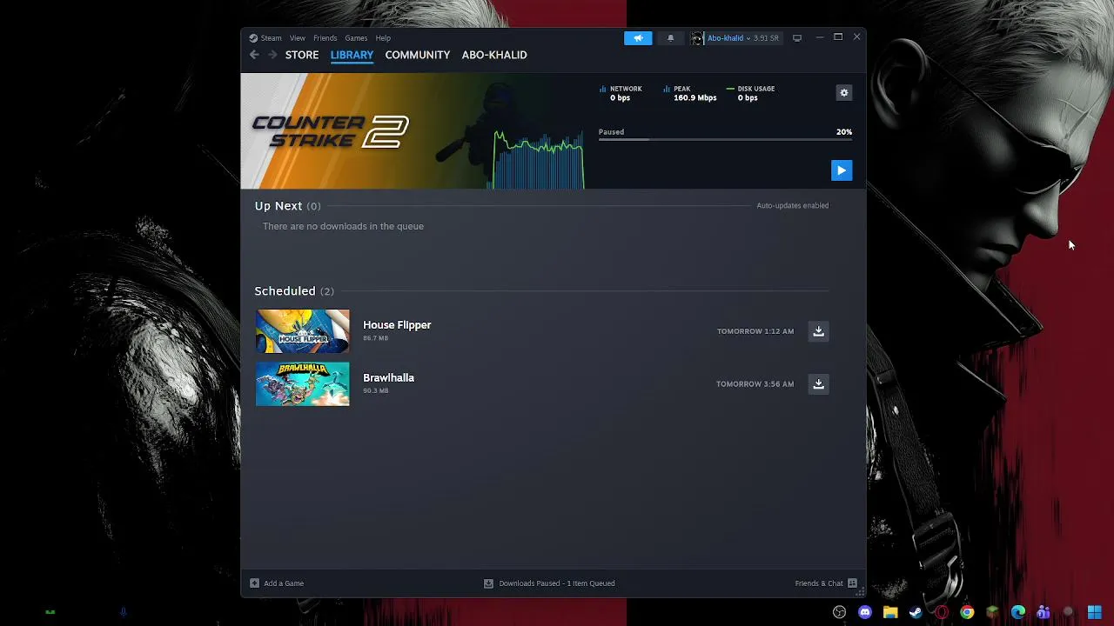Click the Counter-Strike 2 download progress bar
This screenshot has width=1114, height=626.
pos(725,140)
